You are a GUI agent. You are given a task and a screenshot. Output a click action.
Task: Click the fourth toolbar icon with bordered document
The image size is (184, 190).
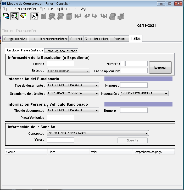35,16
